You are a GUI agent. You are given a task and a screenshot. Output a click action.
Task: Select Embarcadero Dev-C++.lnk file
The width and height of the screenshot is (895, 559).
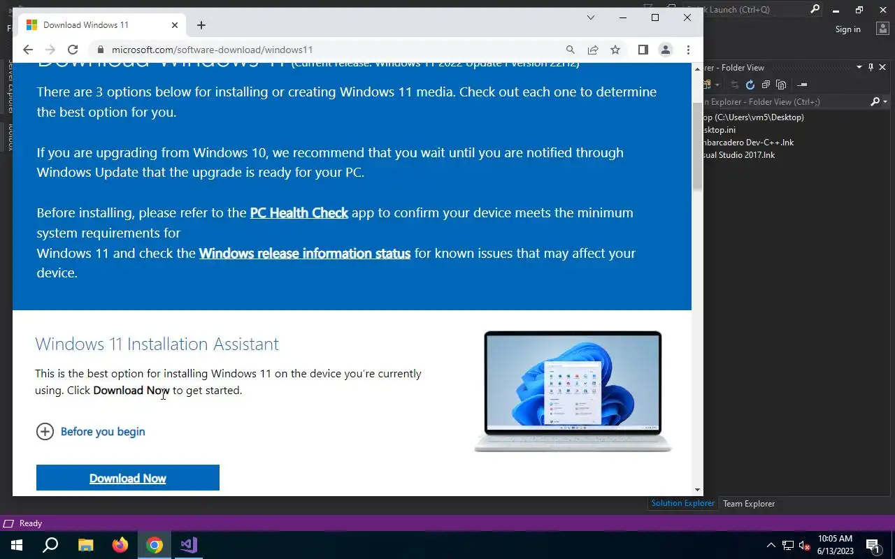[x=748, y=143]
